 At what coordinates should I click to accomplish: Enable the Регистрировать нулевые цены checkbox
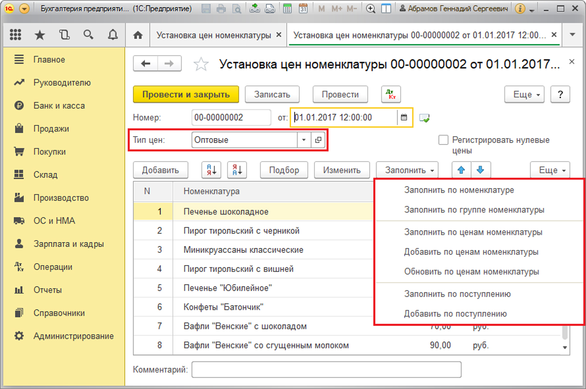point(443,140)
